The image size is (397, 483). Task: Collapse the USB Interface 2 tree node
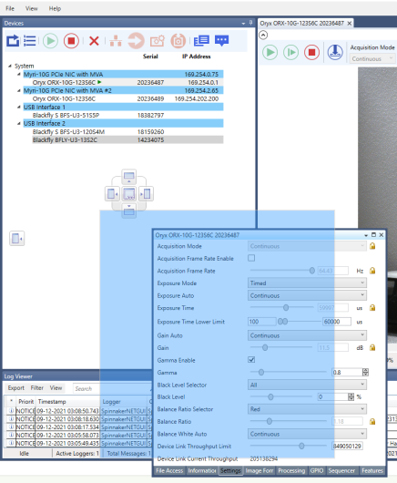tap(19, 124)
